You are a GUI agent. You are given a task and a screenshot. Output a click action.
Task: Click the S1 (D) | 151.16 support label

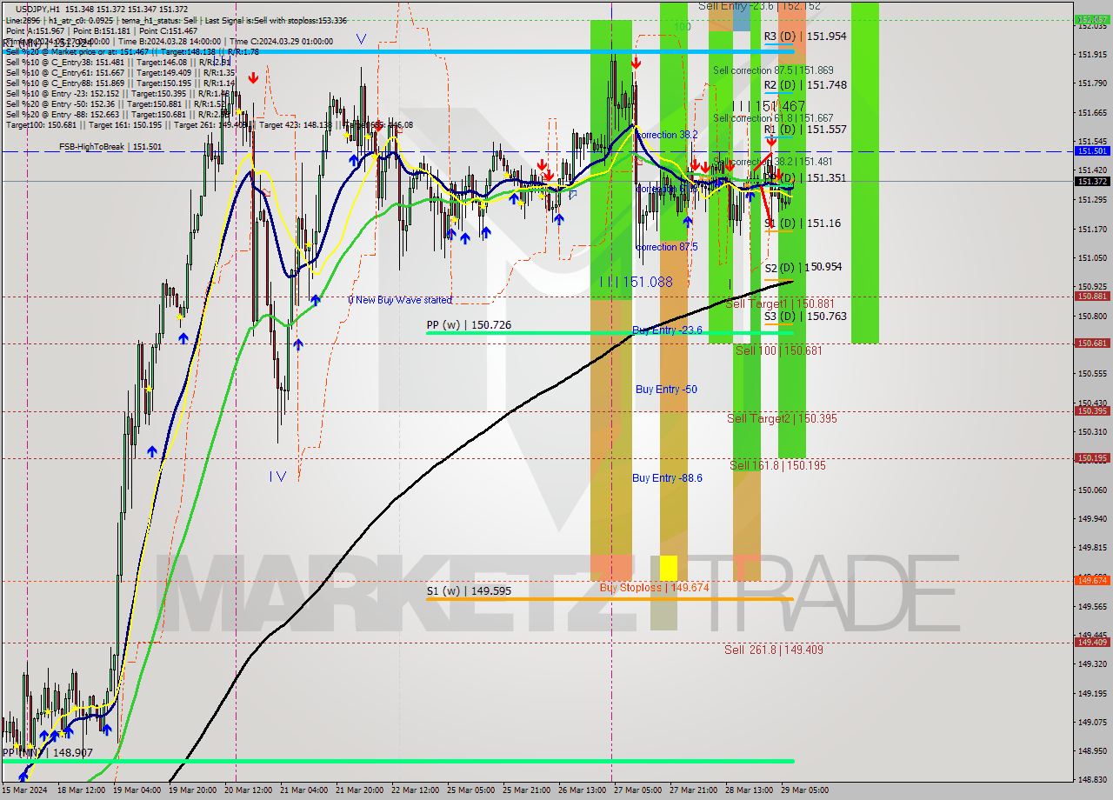[803, 223]
